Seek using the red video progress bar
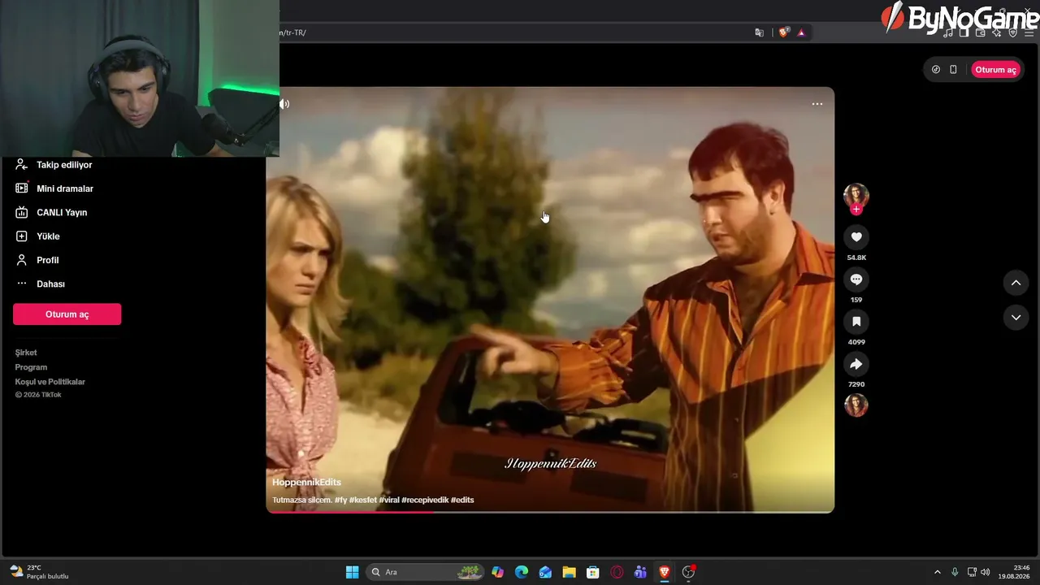This screenshot has height=585, width=1040. click(x=550, y=512)
